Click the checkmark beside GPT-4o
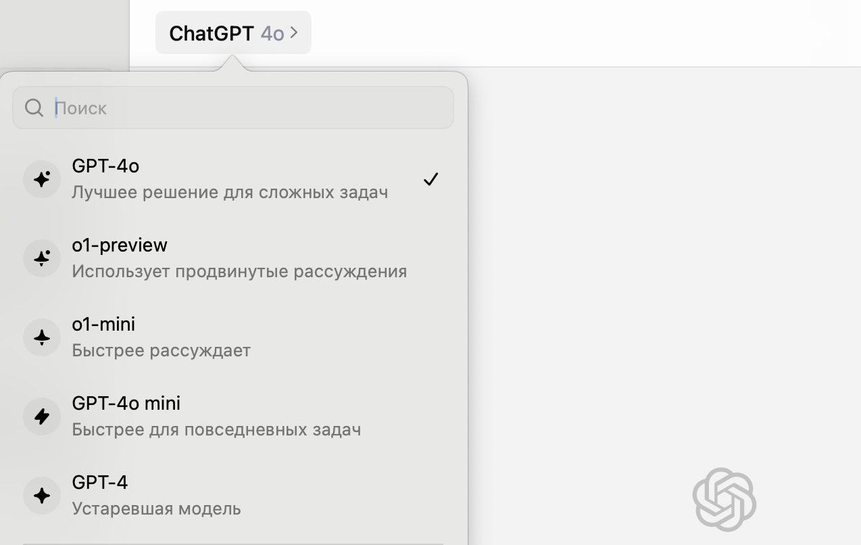Image resolution: width=861 pixels, height=545 pixels. (x=430, y=179)
